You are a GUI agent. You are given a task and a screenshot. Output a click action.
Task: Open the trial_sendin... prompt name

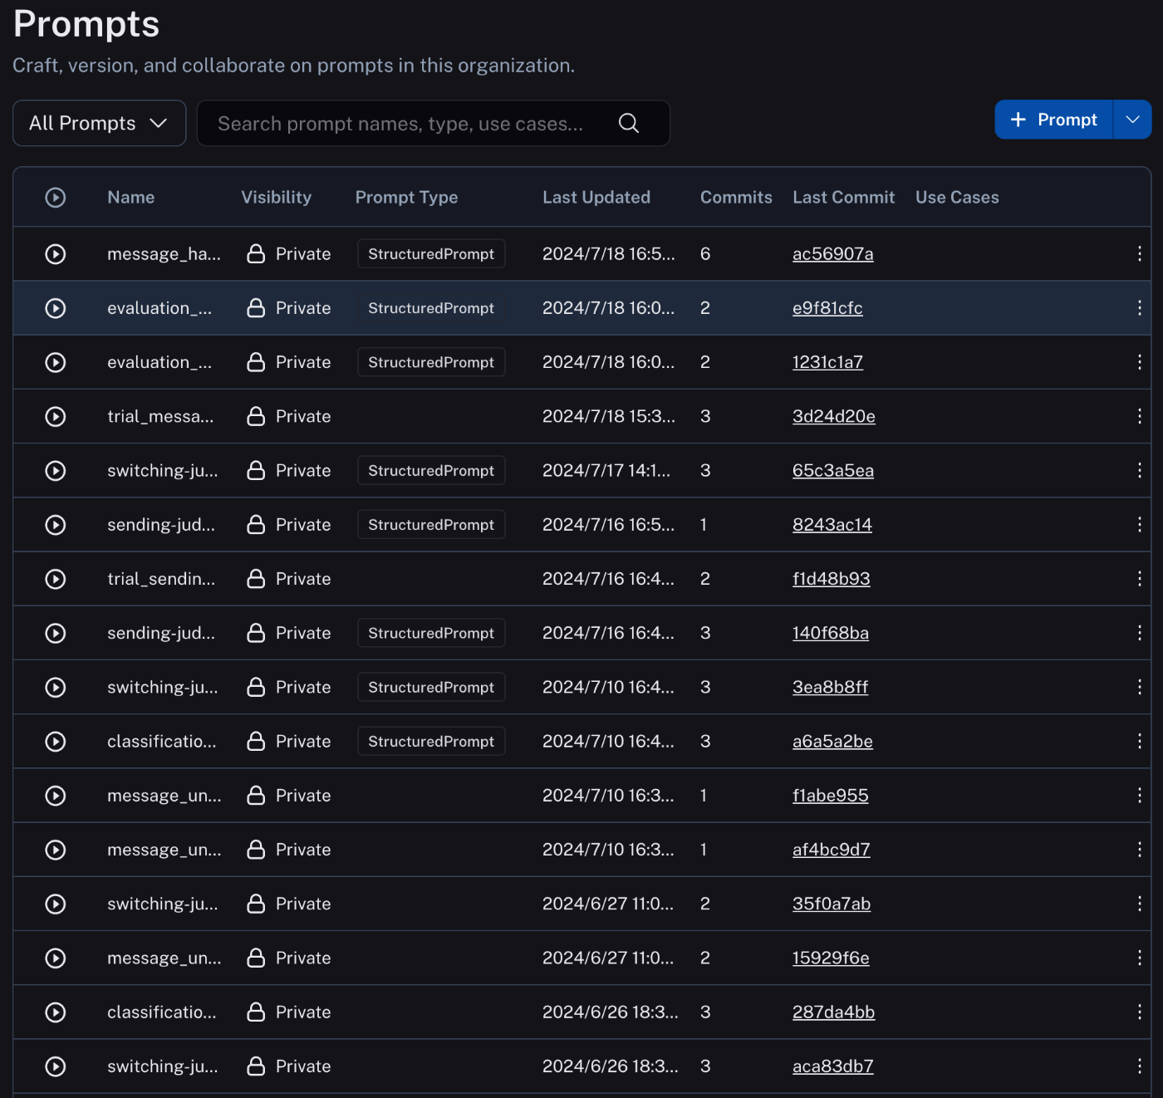click(x=161, y=579)
